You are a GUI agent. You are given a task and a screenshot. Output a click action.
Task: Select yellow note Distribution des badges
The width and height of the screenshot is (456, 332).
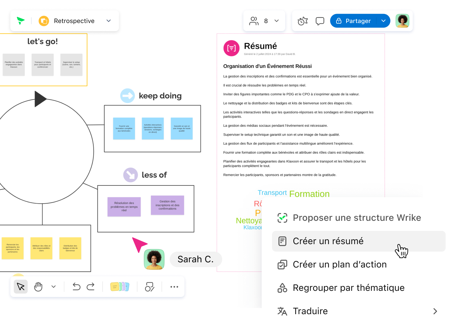coord(70,248)
